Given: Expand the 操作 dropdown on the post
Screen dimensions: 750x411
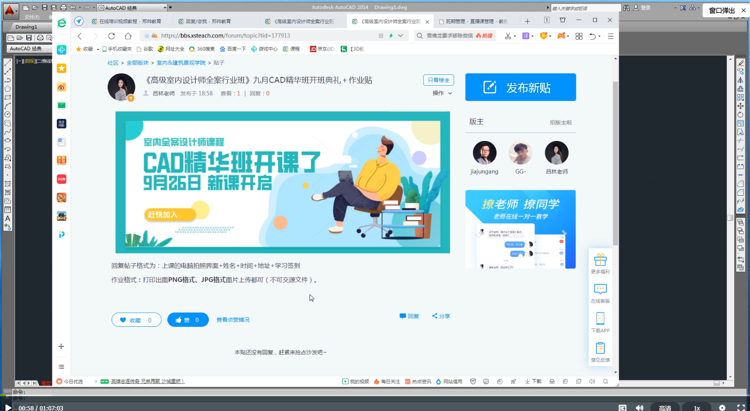Looking at the screenshot, I should 442,93.
